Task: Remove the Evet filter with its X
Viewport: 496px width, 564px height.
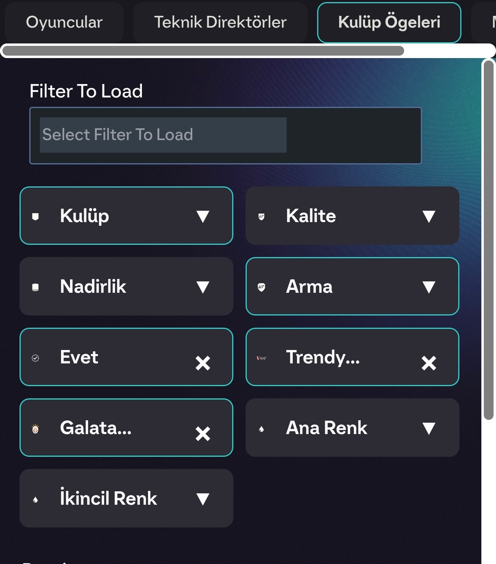Action: tap(202, 363)
